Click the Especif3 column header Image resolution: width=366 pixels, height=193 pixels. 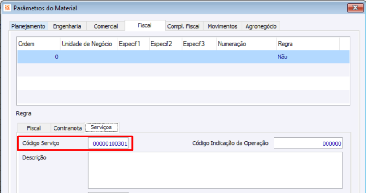coord(199,44)
